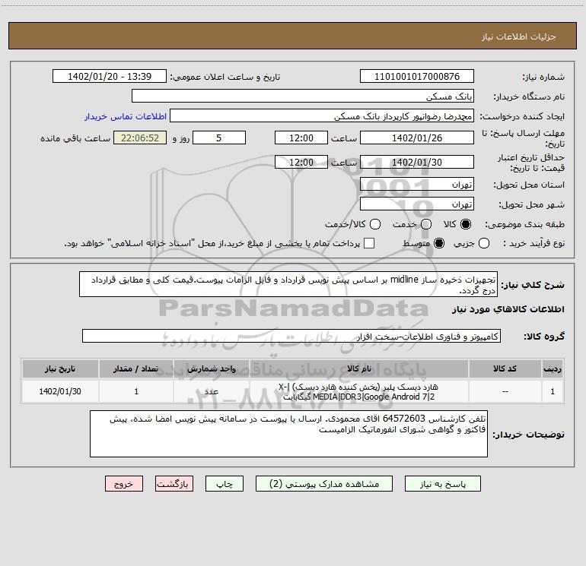Click the خروج exit button
The width and height of the screenshot is (586, 566).
coord(124,484)
